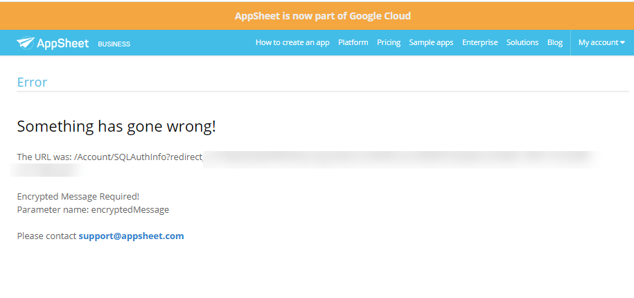The image size is (634, 298).
Task: Open the Platform menu item
Action: (x=353, y=42)
